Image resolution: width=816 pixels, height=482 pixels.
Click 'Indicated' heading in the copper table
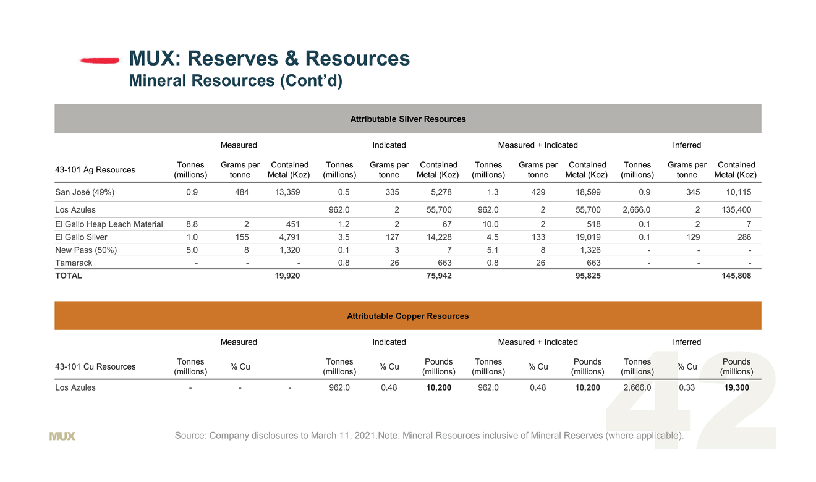tap(389, 342)
